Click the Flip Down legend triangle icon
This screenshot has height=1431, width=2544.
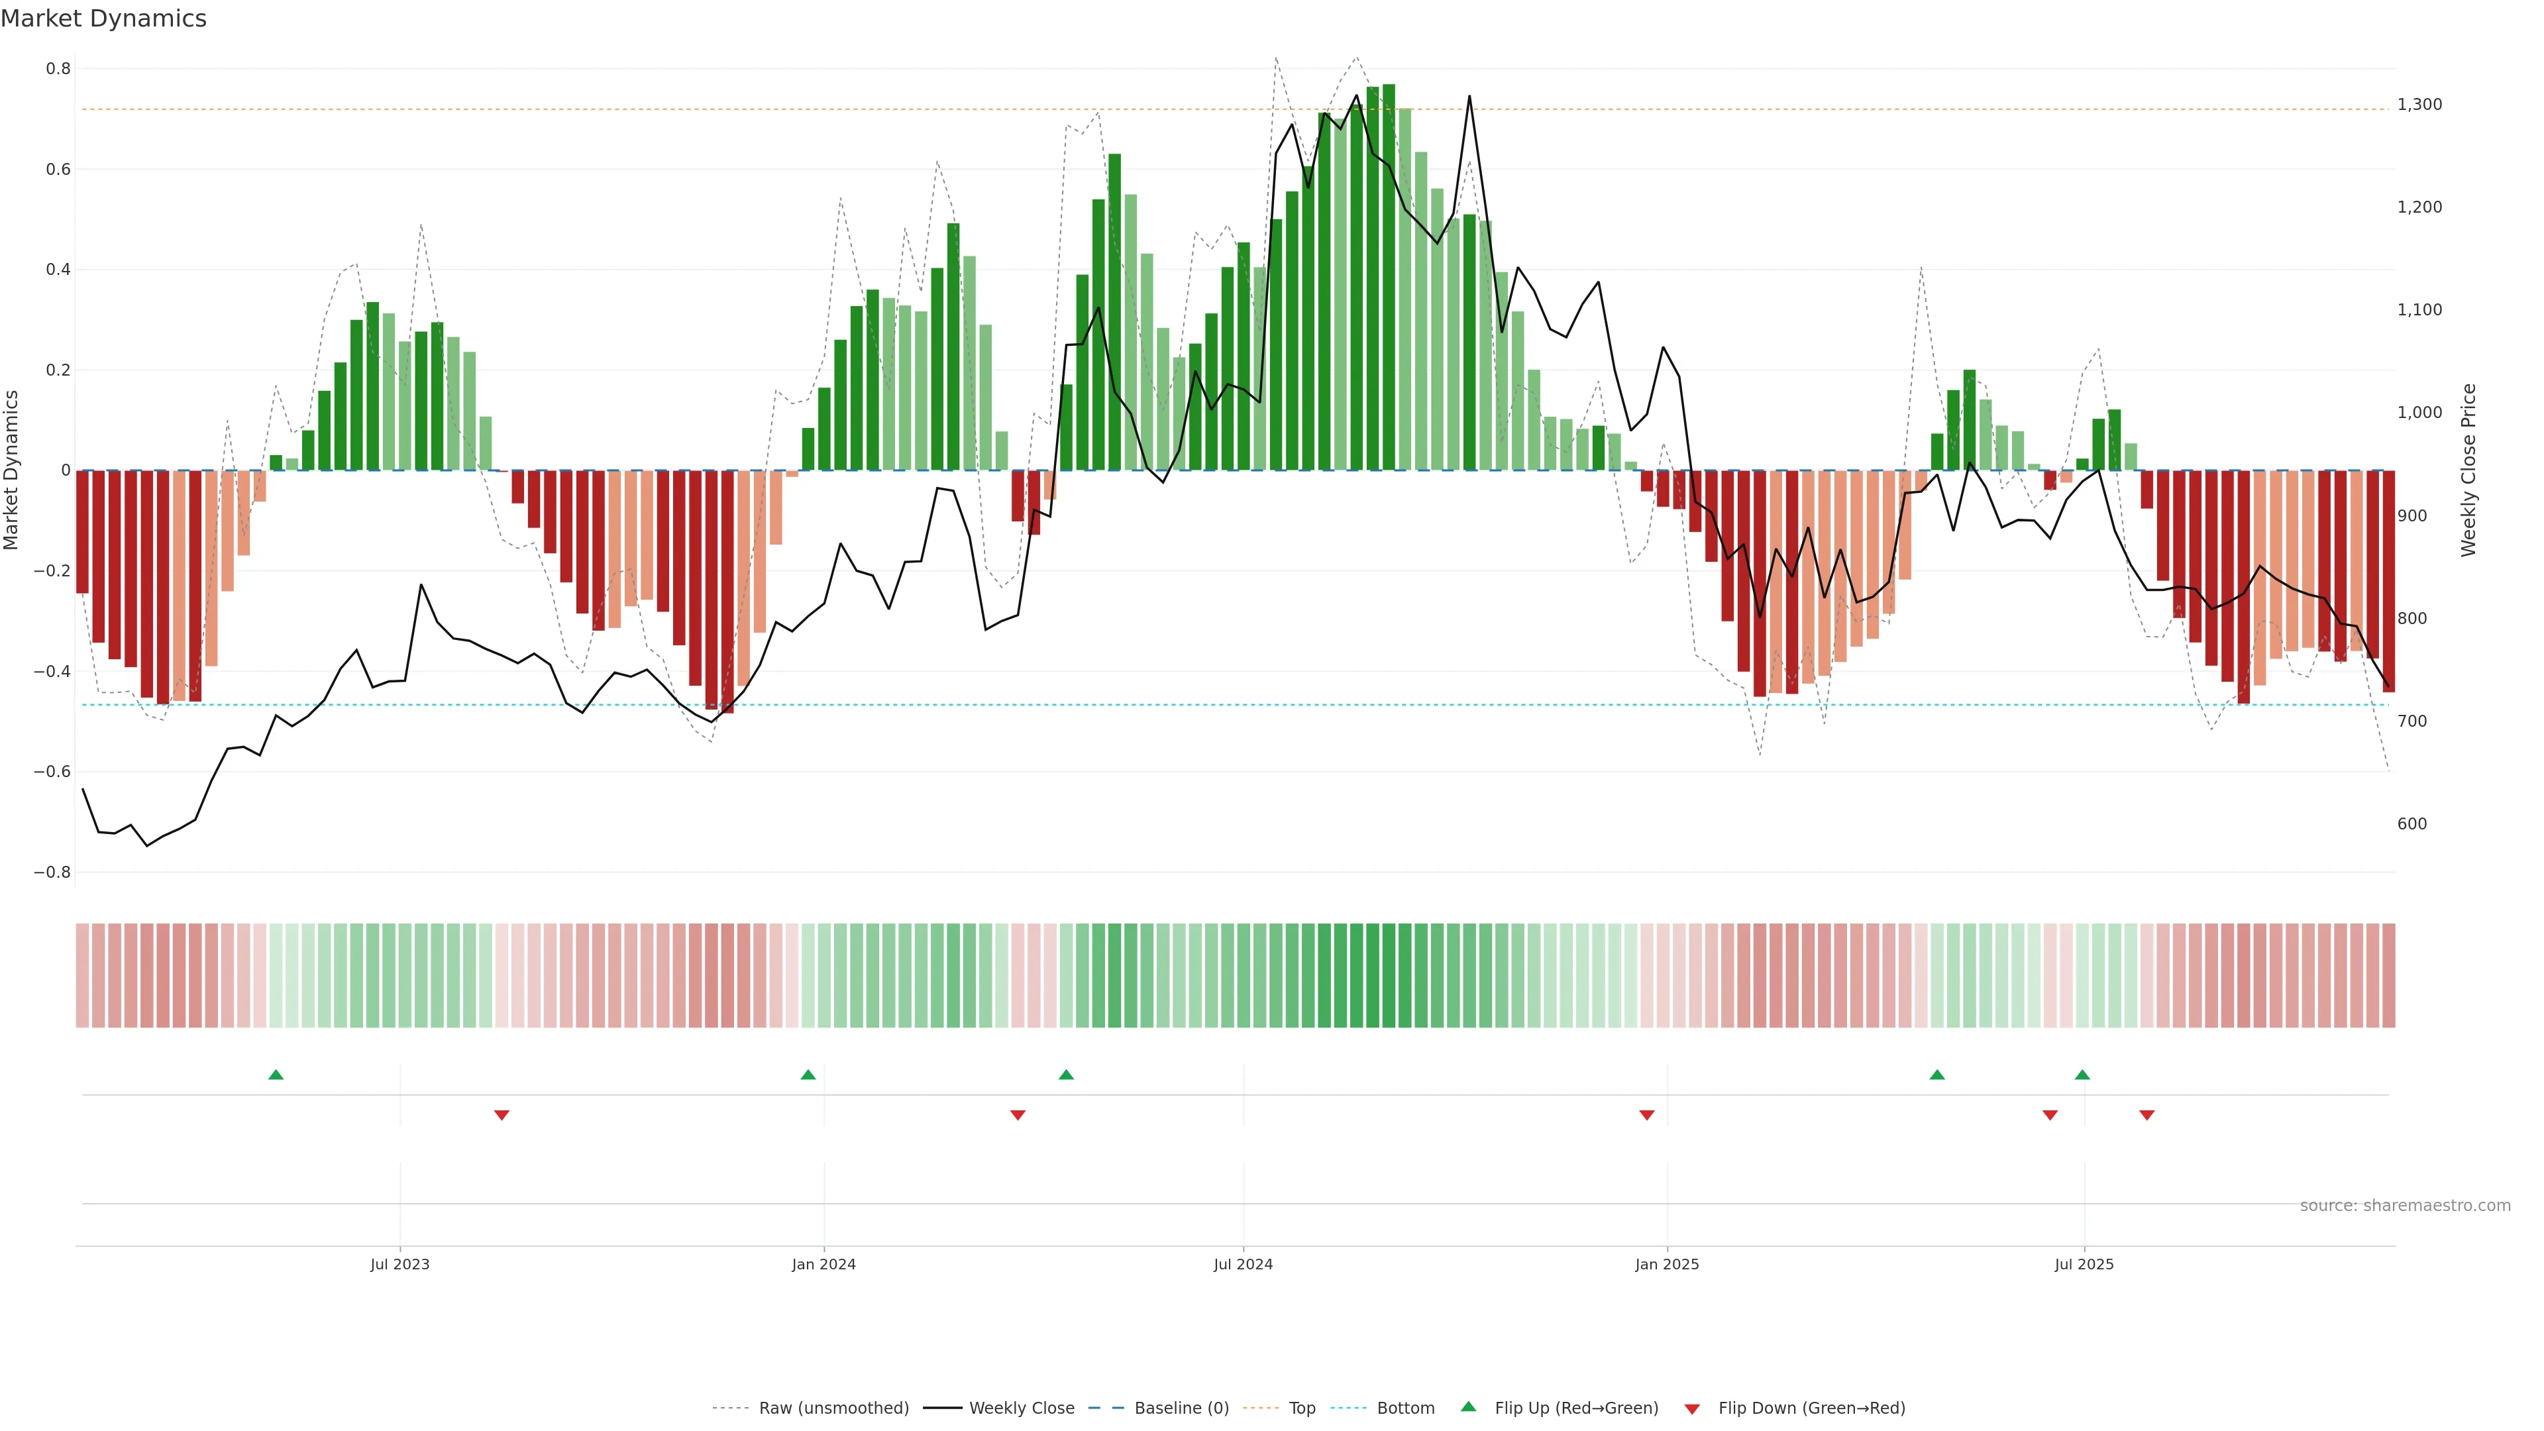pyautogui.click(x=1692, y=1409)
